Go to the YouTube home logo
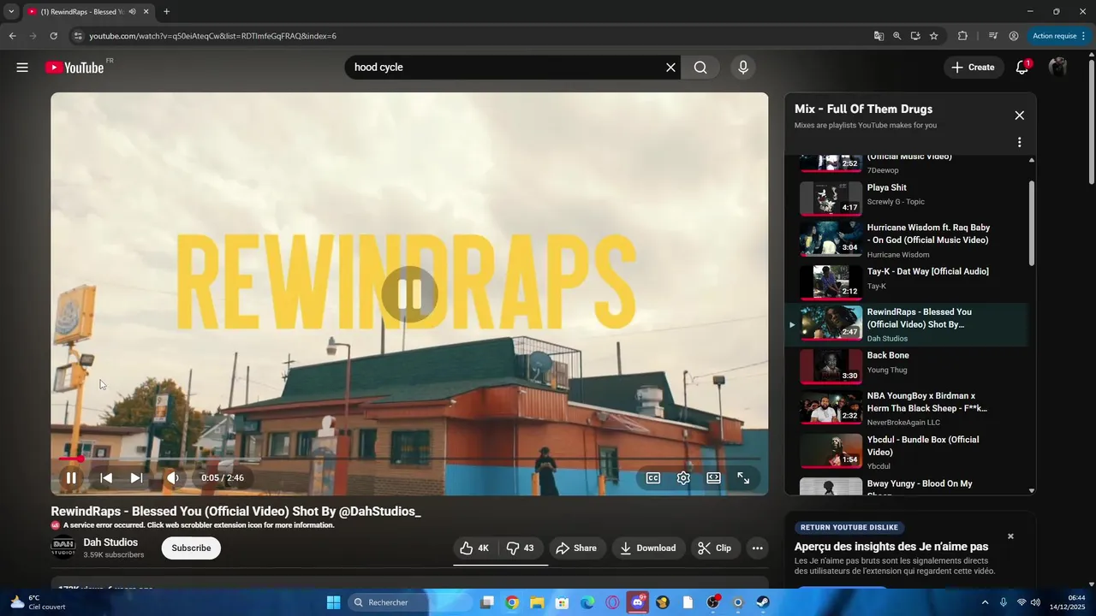The image size is (1096, 616). coord(74,68)
